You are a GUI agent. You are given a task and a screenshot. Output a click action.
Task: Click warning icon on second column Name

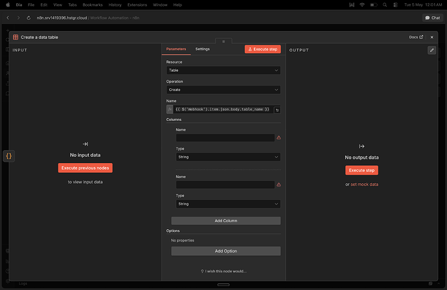coord(279,184)
